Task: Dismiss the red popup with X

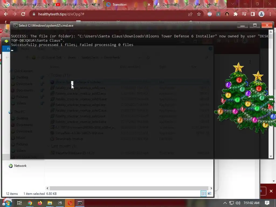Action: tap(271, 191)
